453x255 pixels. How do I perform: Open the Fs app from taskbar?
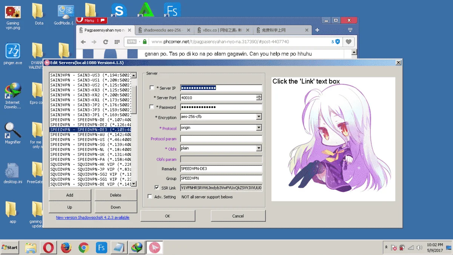[x=101, y=248]
